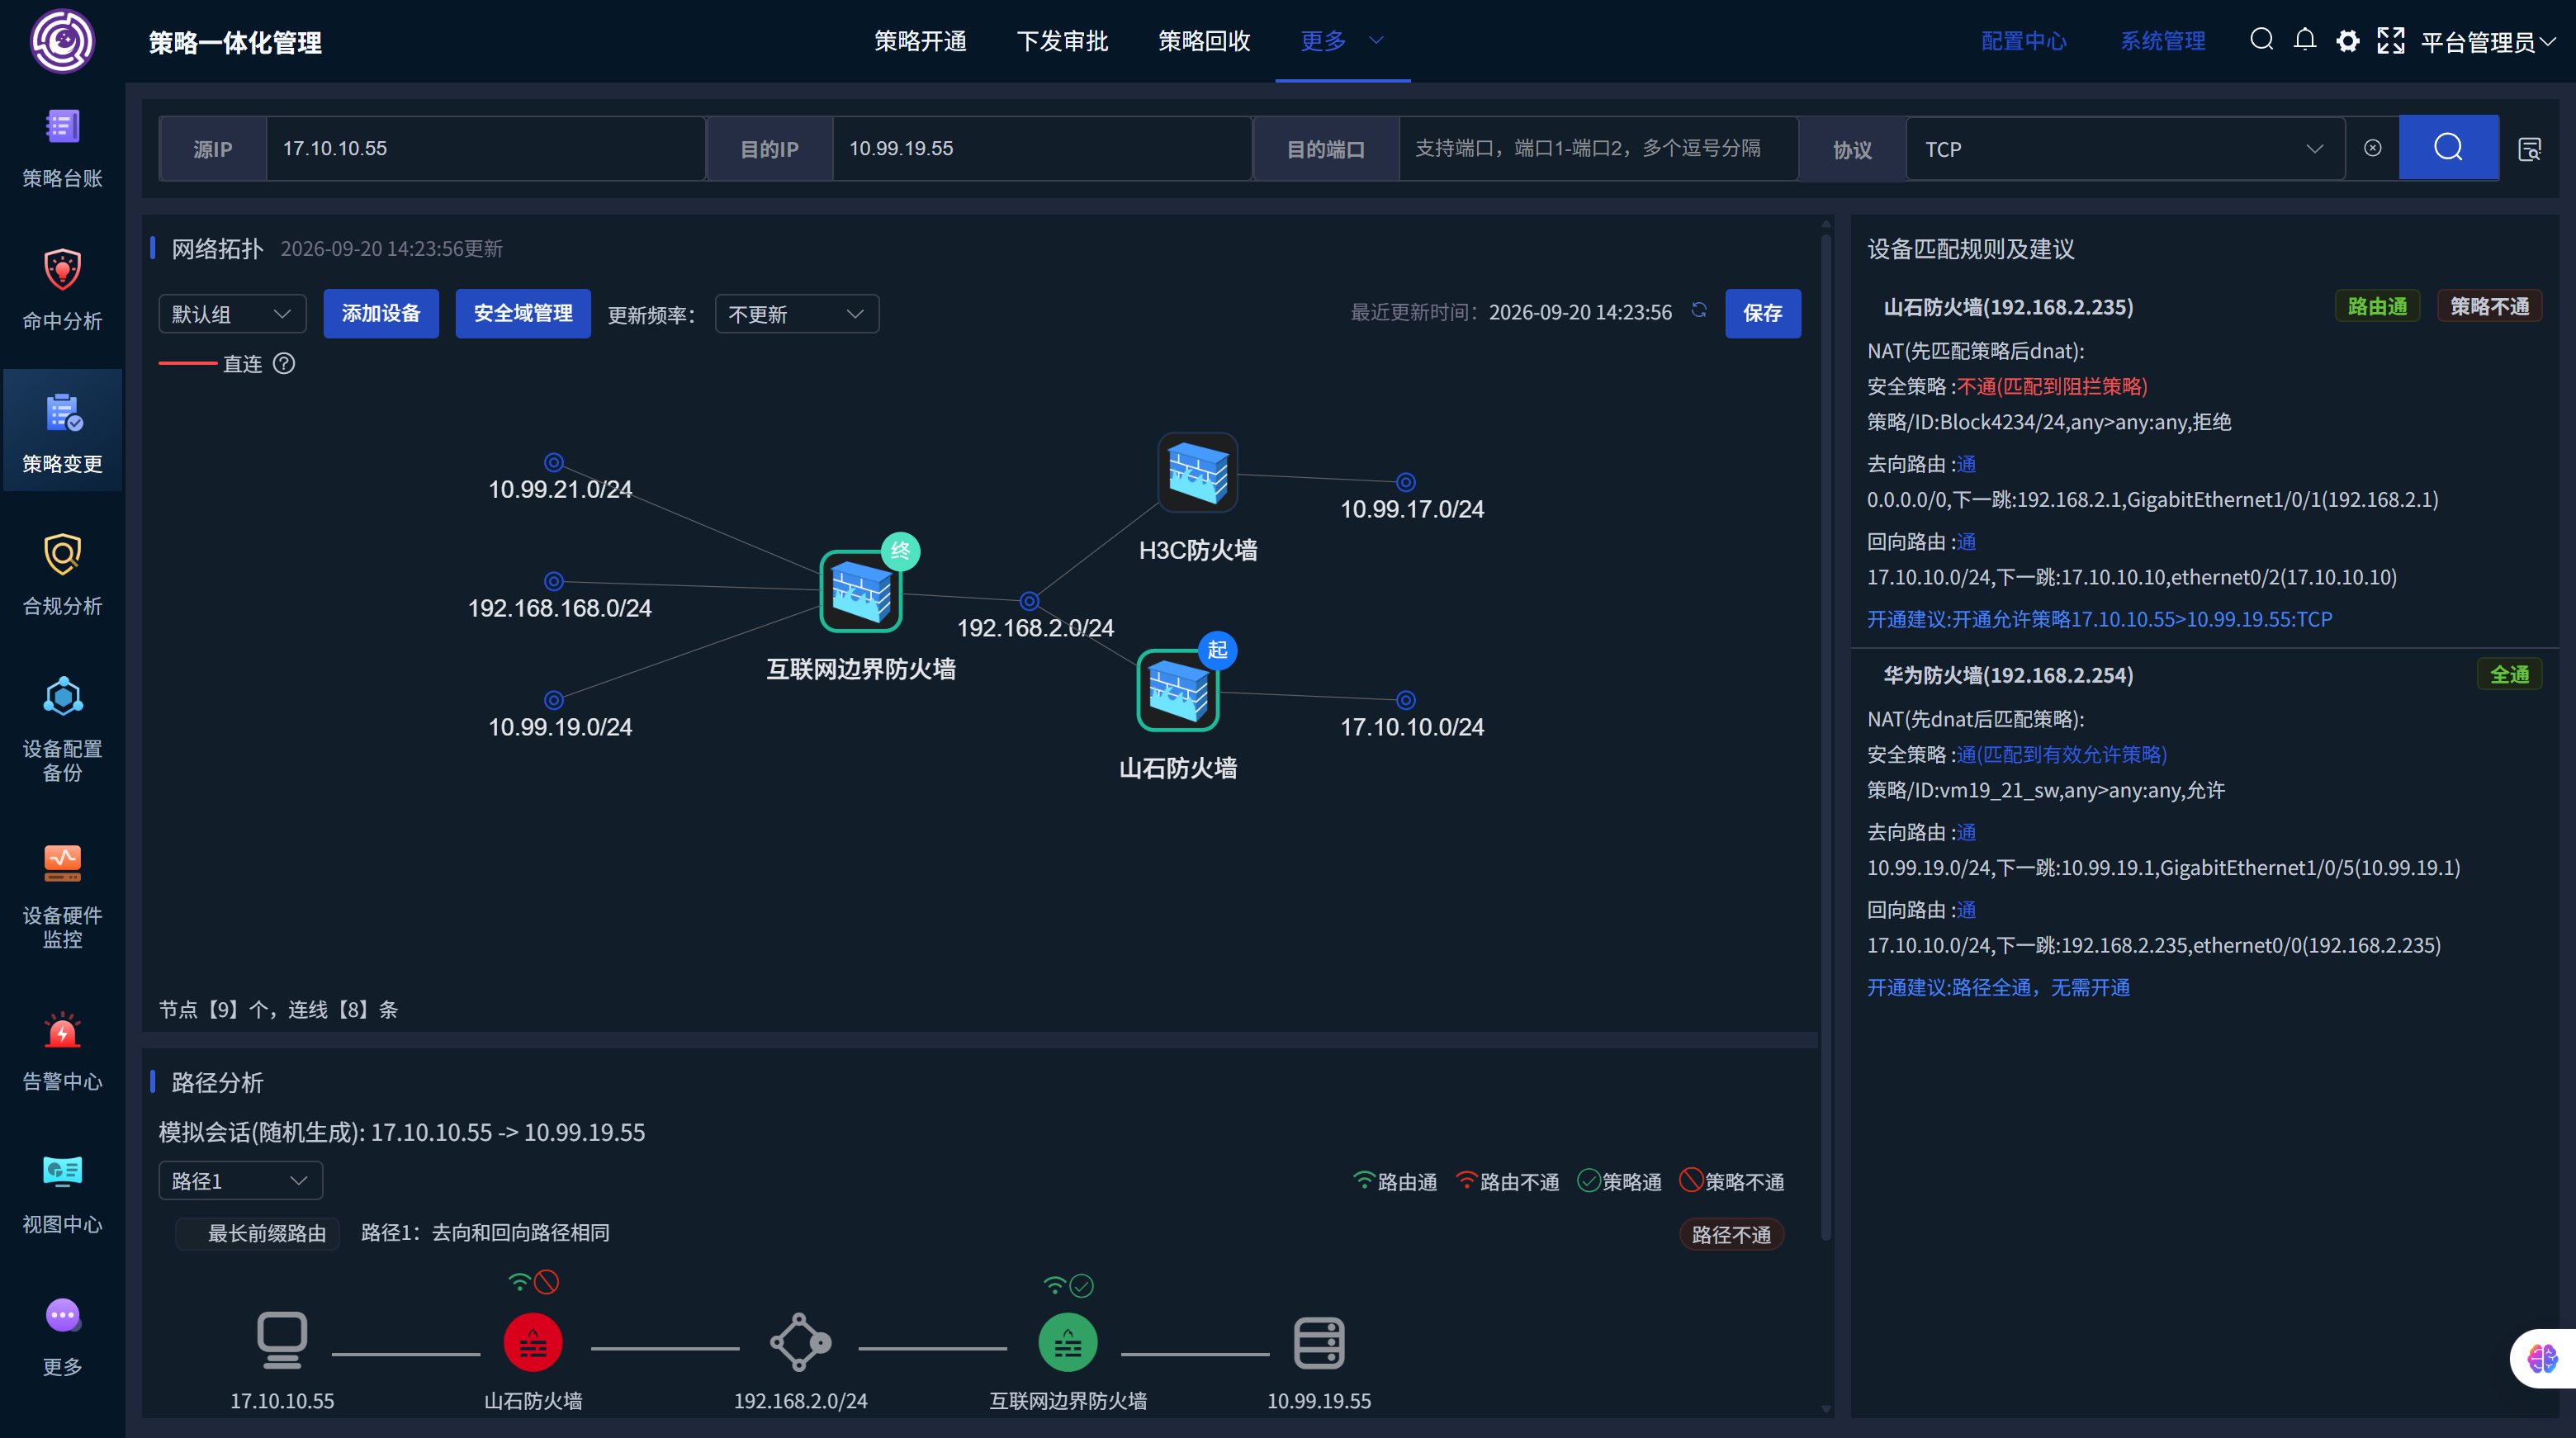Open the query history icon beside search

click(2530, 149)
